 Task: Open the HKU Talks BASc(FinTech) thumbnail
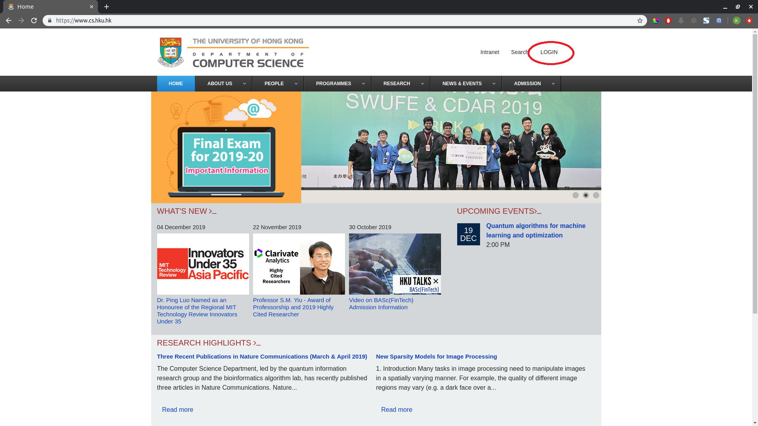click(395, 264)
